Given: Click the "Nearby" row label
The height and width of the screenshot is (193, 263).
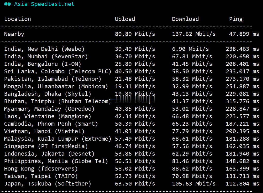Looking at the screenshot, I should coord(14,34).
